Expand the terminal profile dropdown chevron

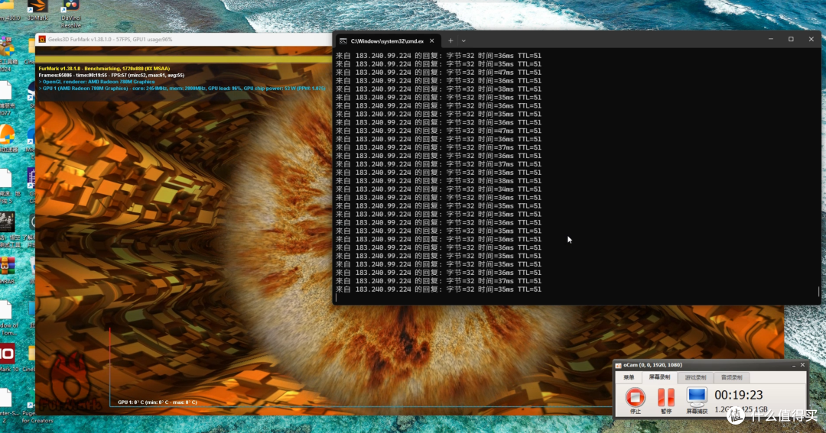463,40
